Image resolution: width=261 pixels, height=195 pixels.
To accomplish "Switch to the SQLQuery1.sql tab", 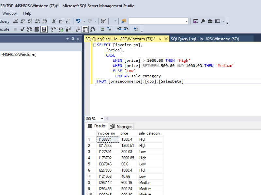I will pyautogui.click(x=205, y=39).
